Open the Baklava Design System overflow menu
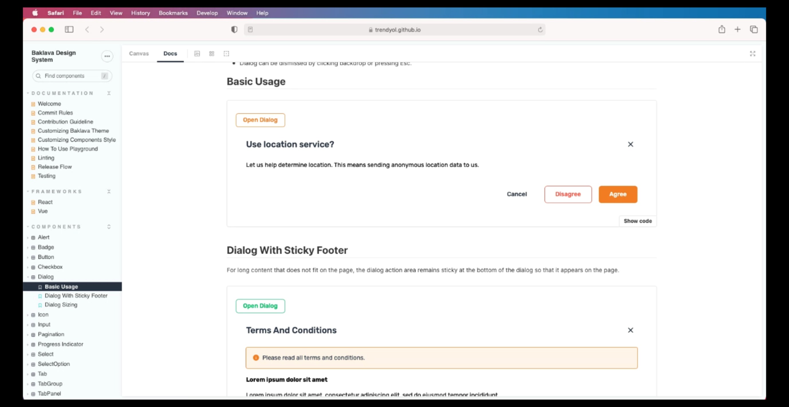The height and width of the screenshot is (407, 789). 107,56
